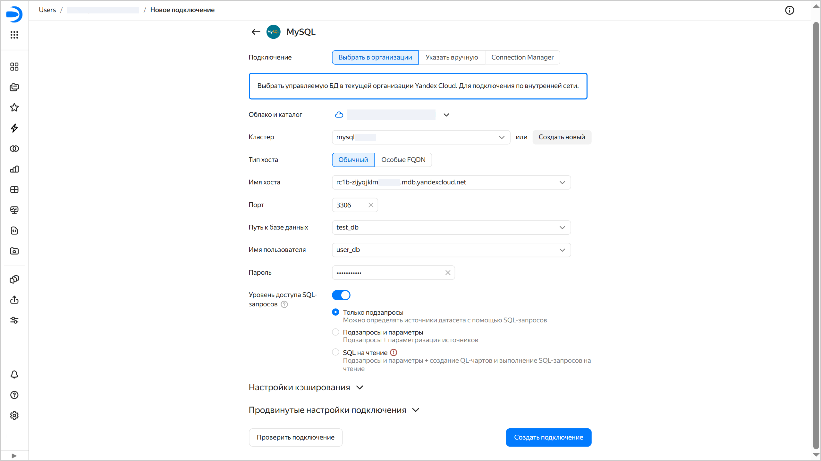
Task: Open the bar chart sidebar icon
Action: click(14, 169)
